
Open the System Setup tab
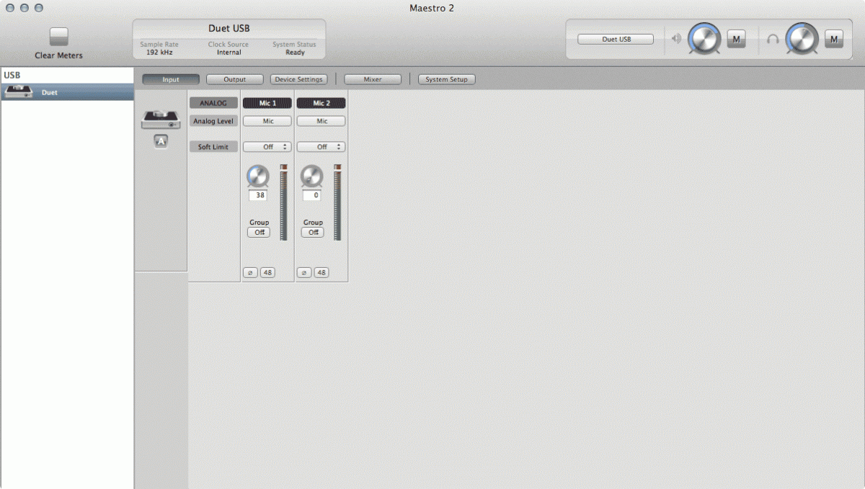point(446,79)
